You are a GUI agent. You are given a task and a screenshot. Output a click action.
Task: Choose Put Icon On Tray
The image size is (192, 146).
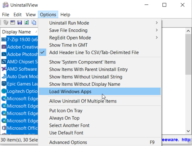[x=100, y=111]
